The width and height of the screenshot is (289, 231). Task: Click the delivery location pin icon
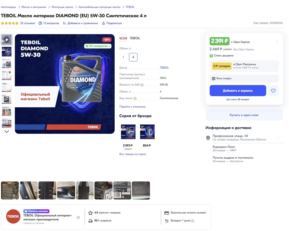[208, 138]
